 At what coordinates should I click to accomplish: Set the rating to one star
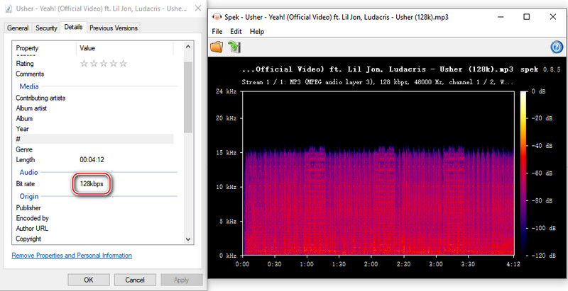pos(84,64)
